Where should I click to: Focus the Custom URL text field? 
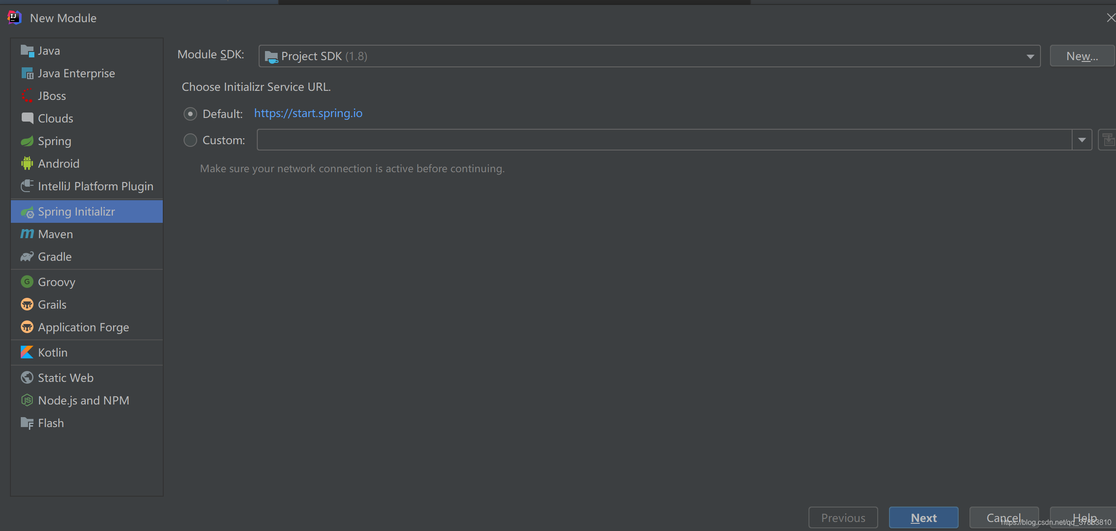(x=664, y=140)
